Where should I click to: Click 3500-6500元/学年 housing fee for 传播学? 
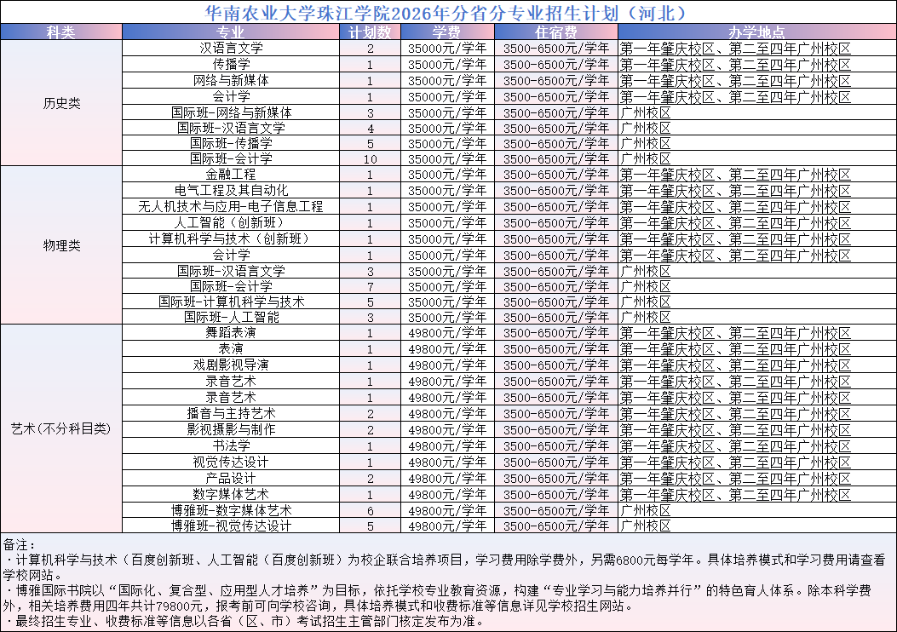coord(556,64)
